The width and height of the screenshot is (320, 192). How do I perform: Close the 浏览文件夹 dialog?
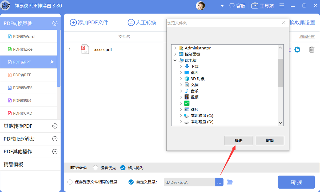(283, 23)
